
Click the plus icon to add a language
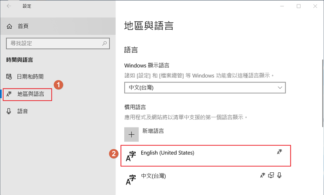pos(131,134)
